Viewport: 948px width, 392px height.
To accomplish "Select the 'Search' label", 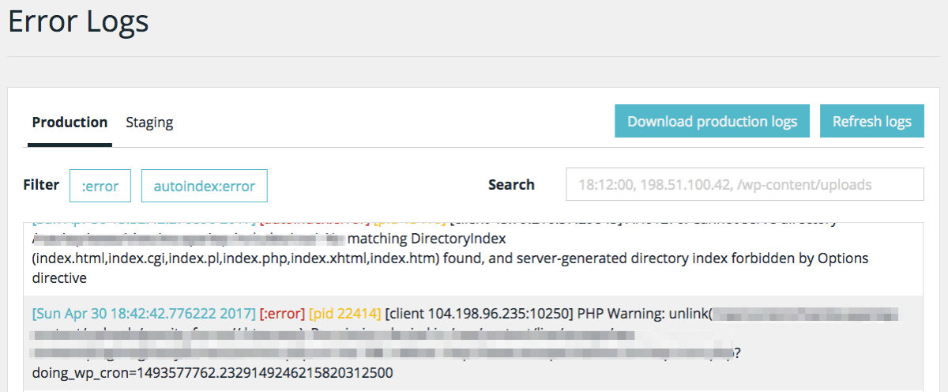I will click(x=511, y=184).
